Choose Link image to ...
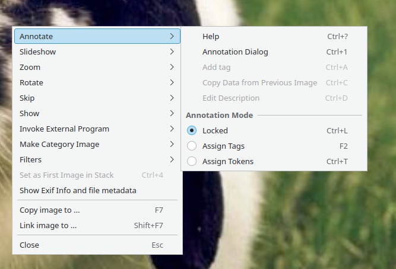396x269 pixels. click(97, 225)
